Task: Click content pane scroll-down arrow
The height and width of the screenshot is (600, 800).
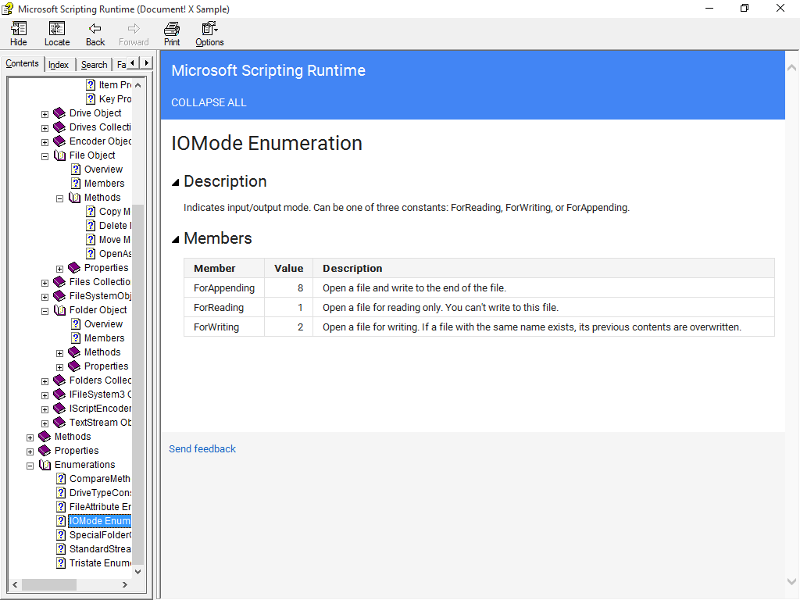Action: (x=792, y=581)
